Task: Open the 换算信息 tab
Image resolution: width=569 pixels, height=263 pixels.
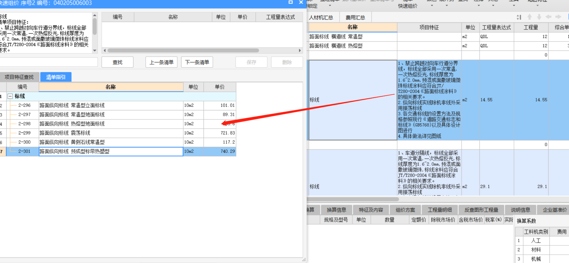Action: pyautogui.click(x=336, y=210)
